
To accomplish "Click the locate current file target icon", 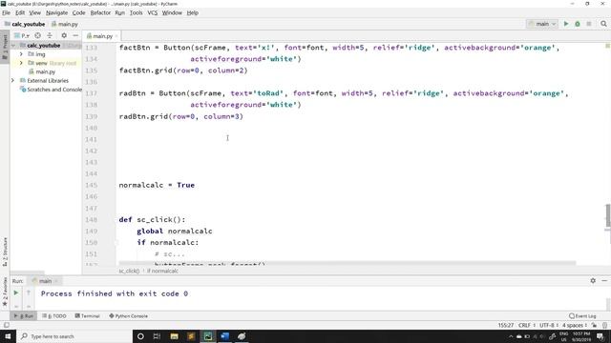I will click(38, 35).
